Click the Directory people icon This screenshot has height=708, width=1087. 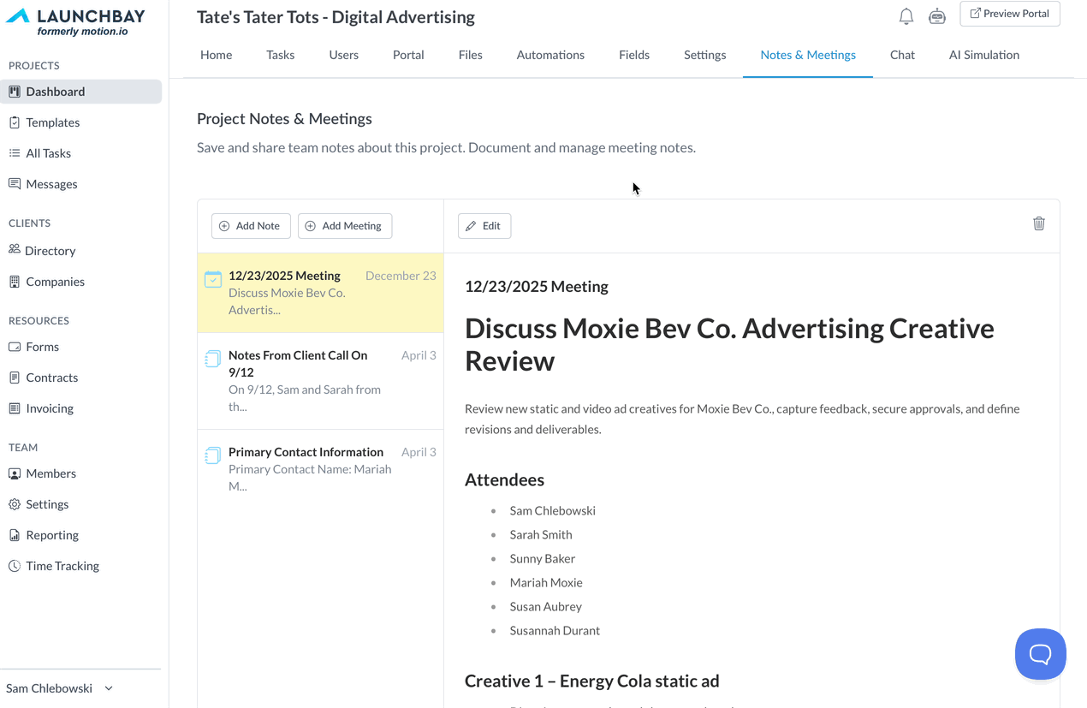click(15, 250)
